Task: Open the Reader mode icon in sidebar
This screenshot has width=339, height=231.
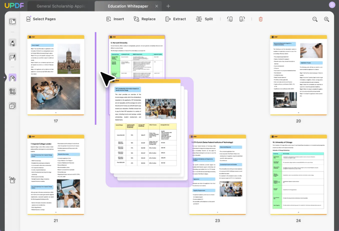Action: coord(13,21)
